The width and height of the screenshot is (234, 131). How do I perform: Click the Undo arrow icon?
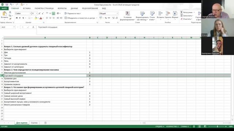point(11,5)
